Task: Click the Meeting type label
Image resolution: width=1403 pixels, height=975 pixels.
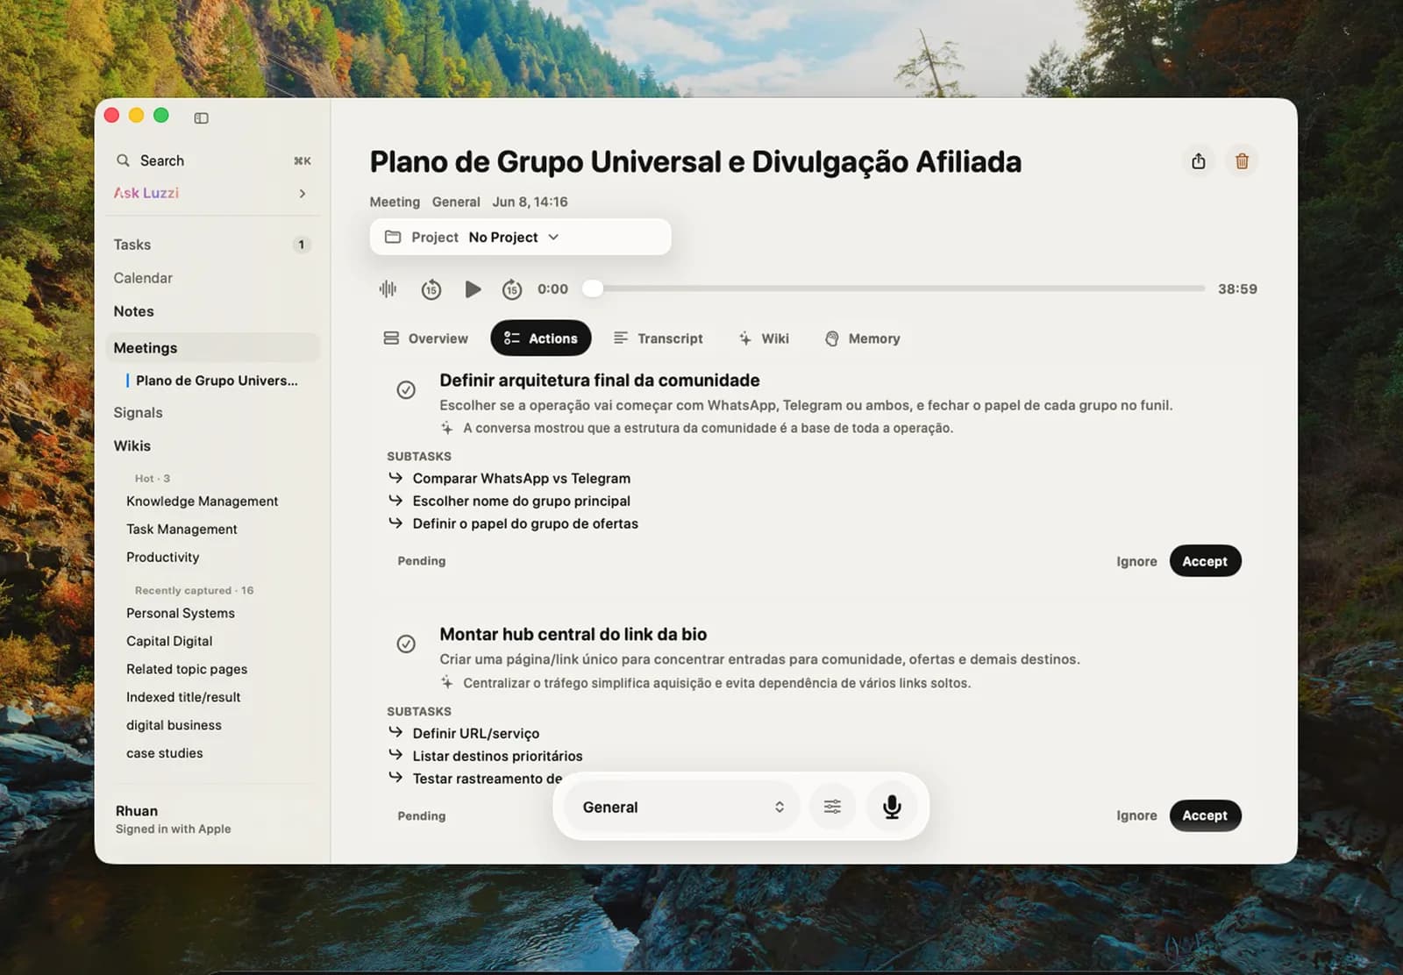Action: coord(395,203)
